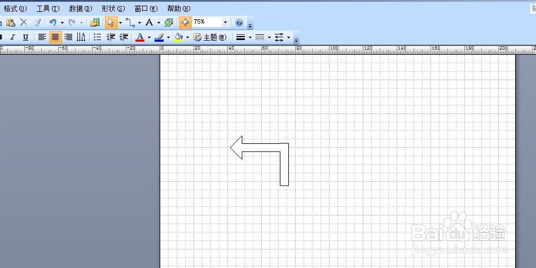Expand the fill color dropdown arrow
This screenshot has width=536, height=268.
(x=187, y=38)
